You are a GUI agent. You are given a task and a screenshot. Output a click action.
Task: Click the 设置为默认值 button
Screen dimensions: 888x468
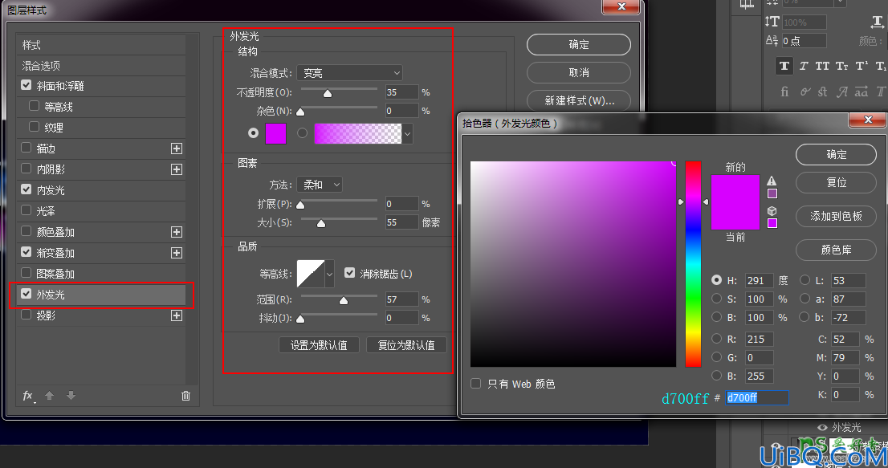click(x=319, y=345)
